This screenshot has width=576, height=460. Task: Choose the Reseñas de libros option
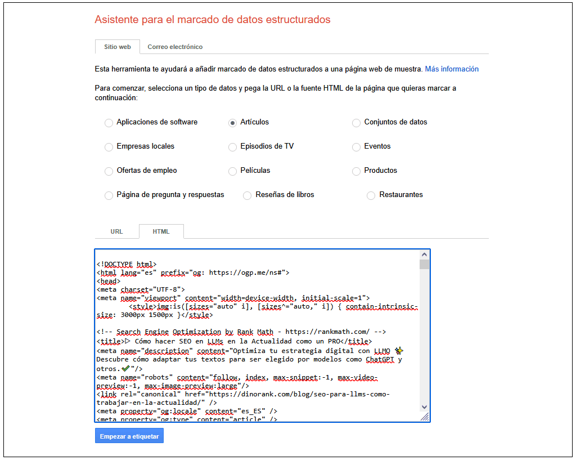point(247,195)
